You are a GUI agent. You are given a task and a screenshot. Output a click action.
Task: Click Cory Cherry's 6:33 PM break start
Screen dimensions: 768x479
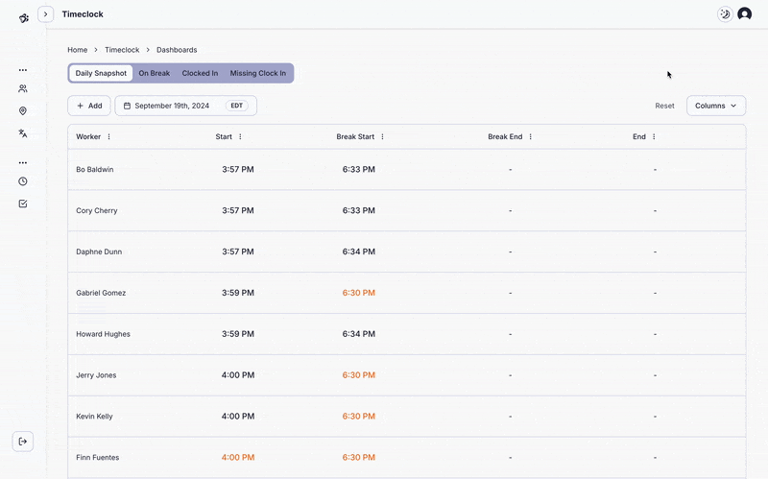click(x=358, y=210)
